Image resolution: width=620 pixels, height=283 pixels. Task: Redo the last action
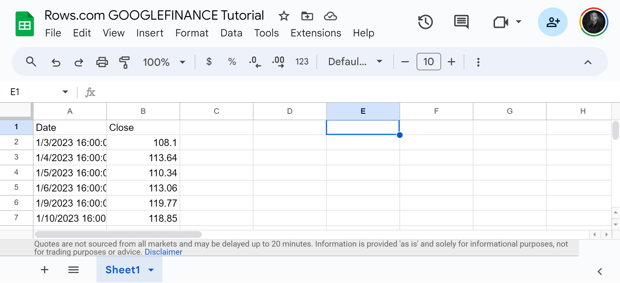[79, 62]
